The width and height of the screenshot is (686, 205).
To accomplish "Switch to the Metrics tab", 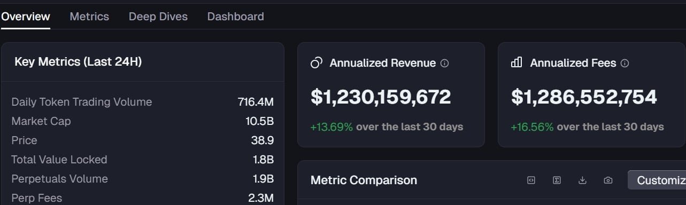I will pos(89,17).
